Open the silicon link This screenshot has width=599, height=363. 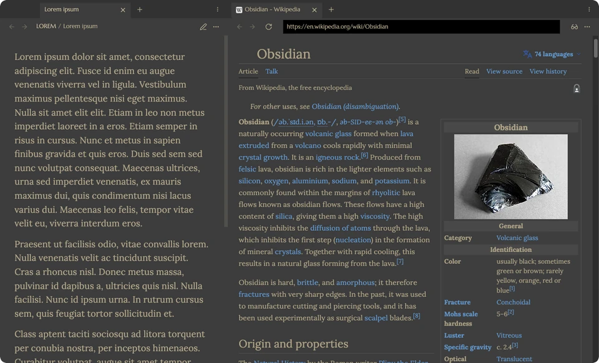point(250,181)
